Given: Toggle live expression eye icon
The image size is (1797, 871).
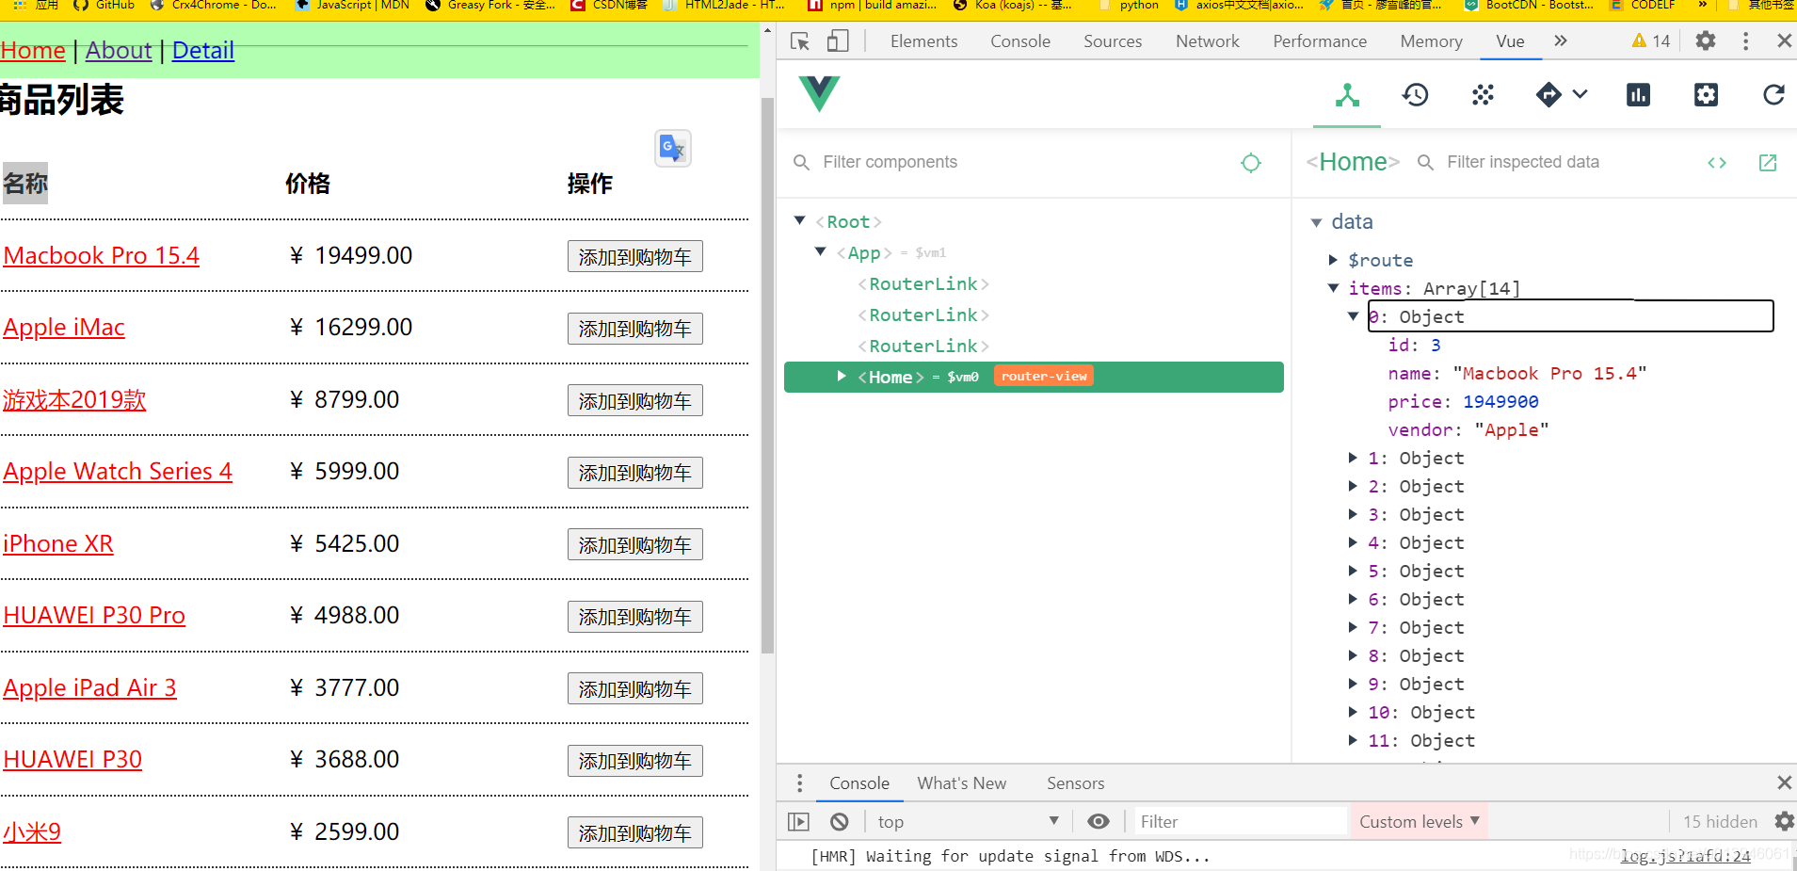Looking at the screenshot, I should coord(1098,822).
